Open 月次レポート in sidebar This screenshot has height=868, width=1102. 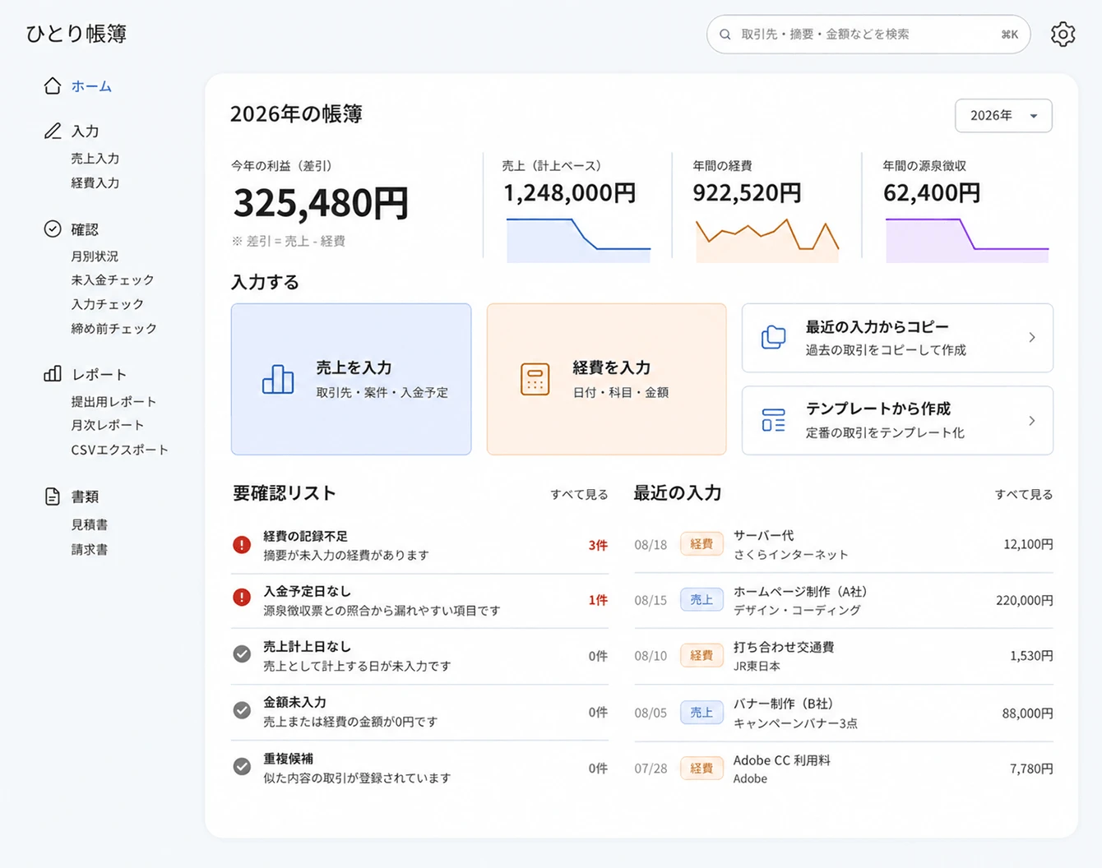(x=107, y=425)
